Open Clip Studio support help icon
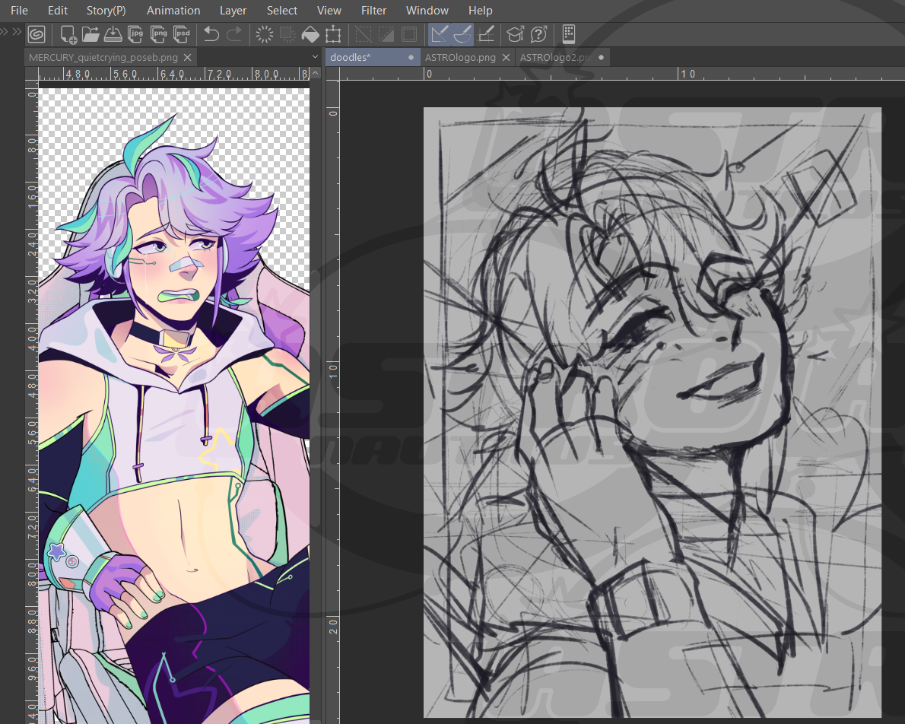The width and height of the screenshot is (905, 724). click(538, 34)
